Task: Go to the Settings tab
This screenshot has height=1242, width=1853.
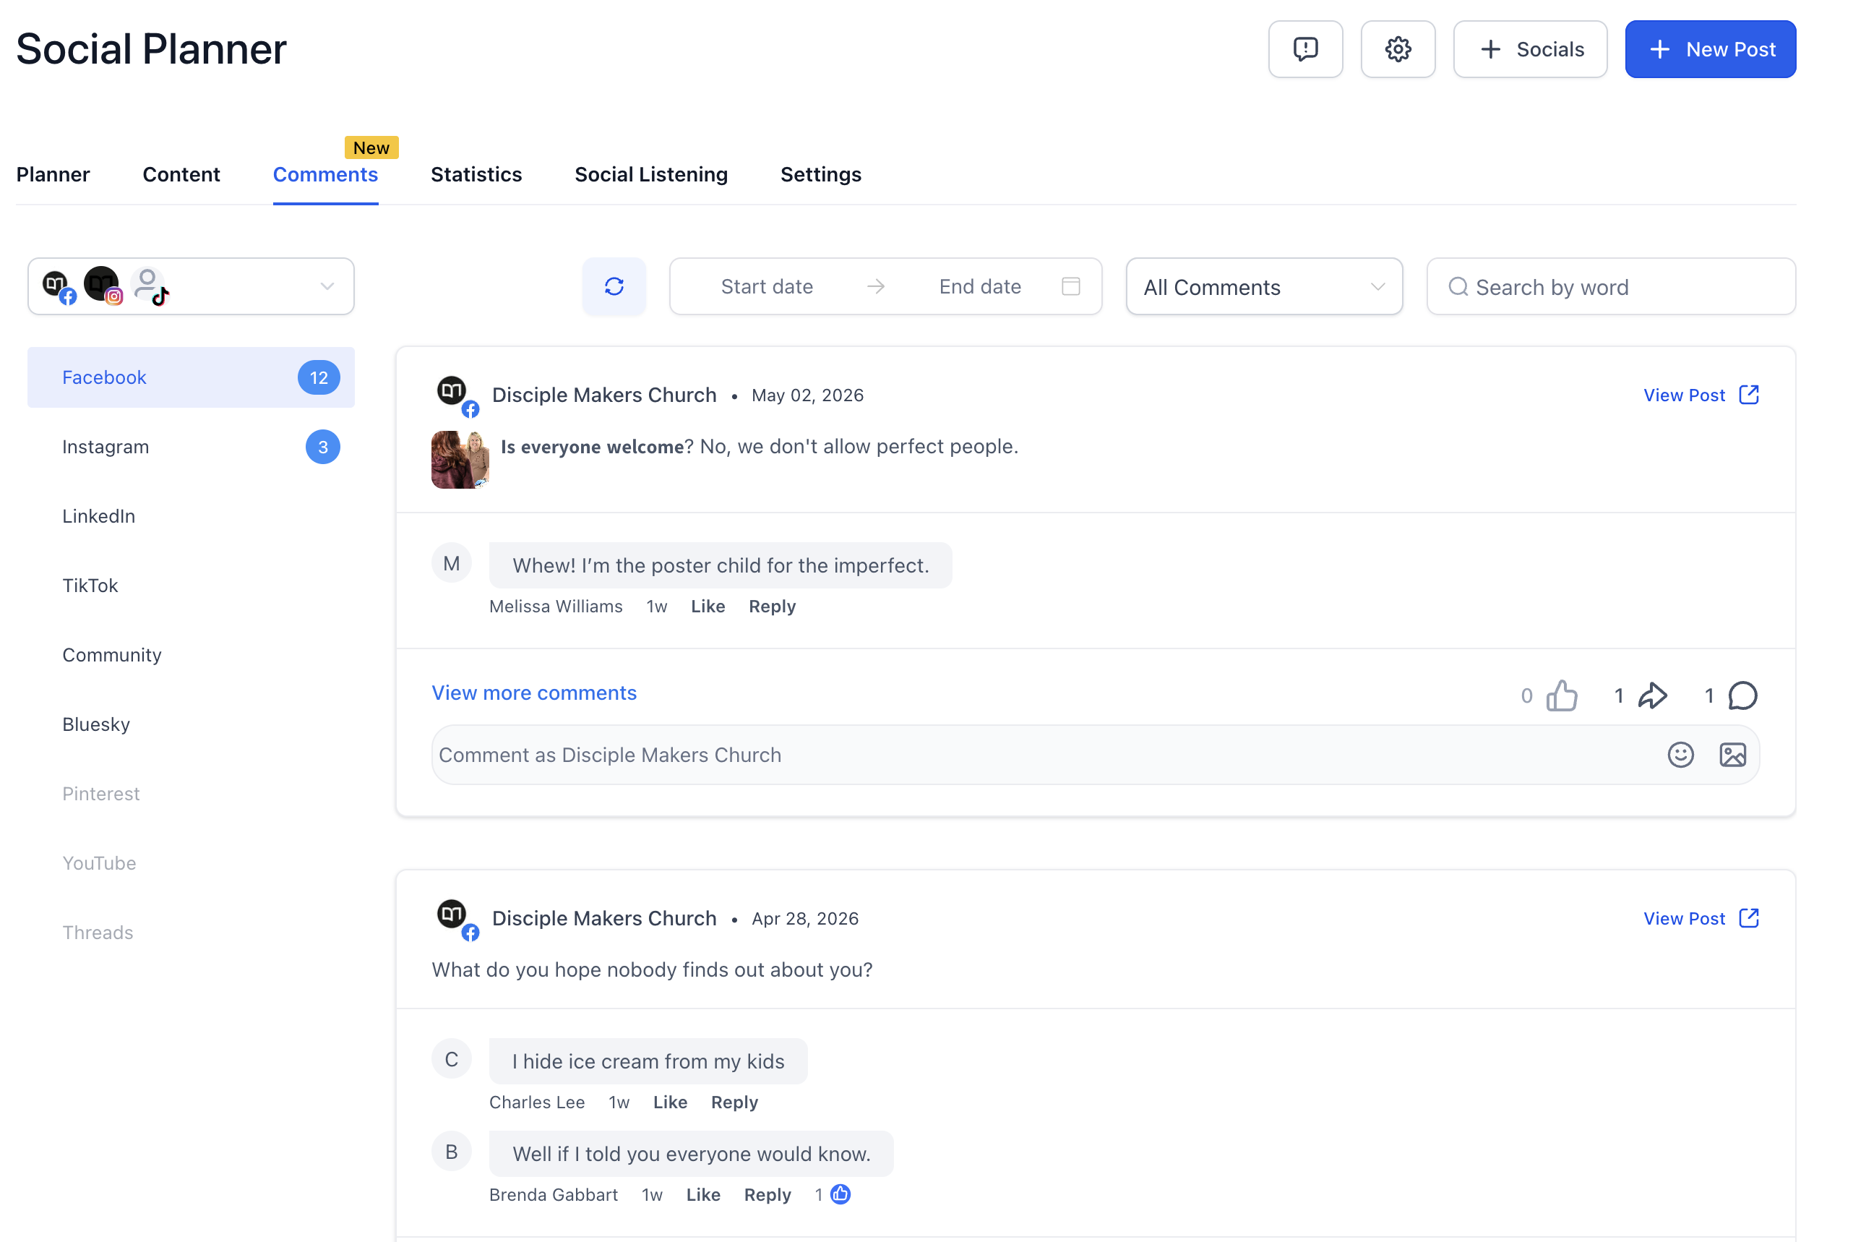Action: pyautogui.click(x=820, y=174)
